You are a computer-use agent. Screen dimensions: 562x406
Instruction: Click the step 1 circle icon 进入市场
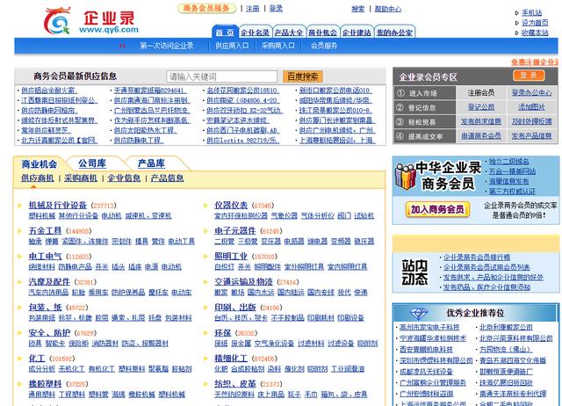400,93
